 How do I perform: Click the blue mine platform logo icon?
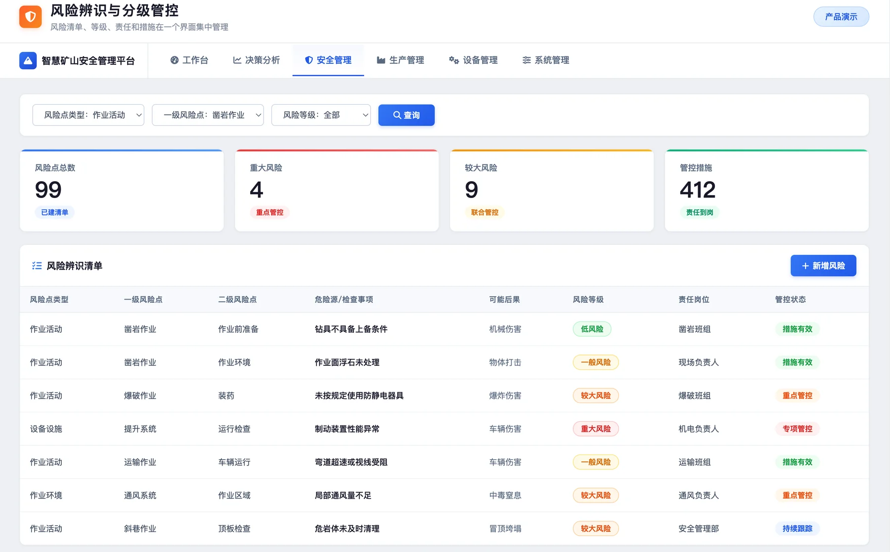tap(28, 60)
